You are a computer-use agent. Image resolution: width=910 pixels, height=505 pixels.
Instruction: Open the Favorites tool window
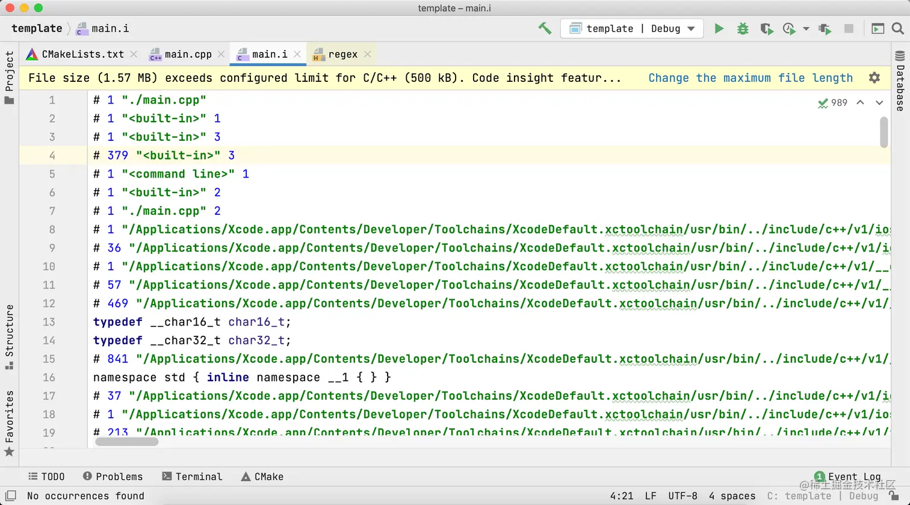click(x=9, y=424)
